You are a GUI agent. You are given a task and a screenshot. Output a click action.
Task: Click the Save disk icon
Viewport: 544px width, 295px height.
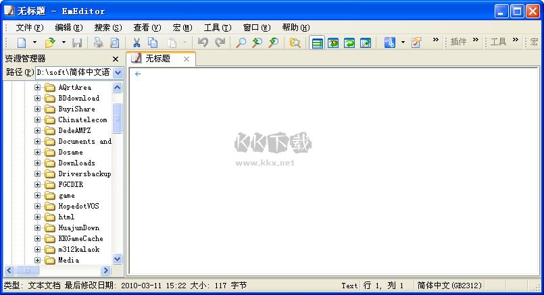pyautogui.click(x=77, y=43)
